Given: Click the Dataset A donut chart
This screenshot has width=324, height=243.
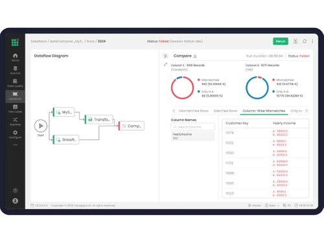Looking at the screenshot, I should [x=182, y=87].
